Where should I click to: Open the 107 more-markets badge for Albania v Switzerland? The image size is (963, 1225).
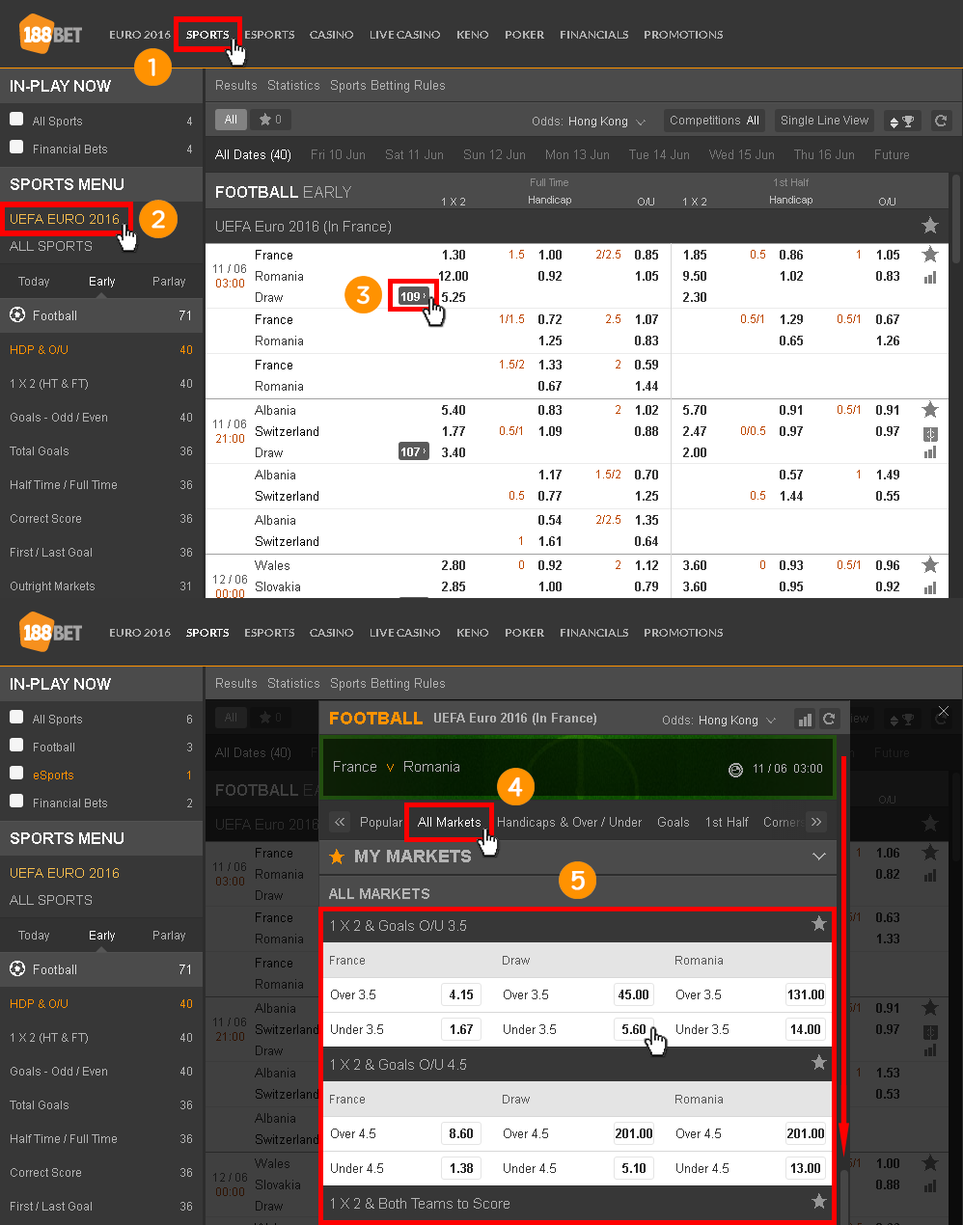pos(413,451)
